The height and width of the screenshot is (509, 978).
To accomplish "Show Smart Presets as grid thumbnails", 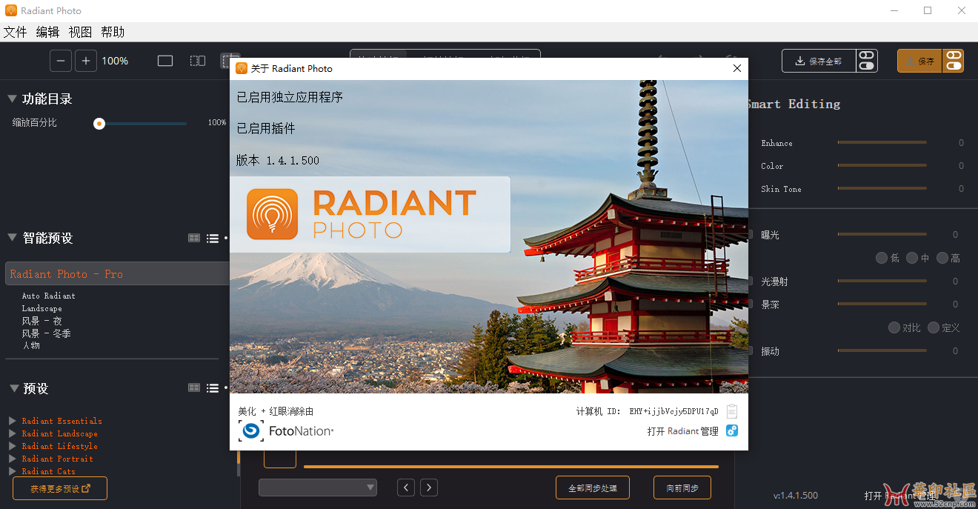I will click(194, 238).
